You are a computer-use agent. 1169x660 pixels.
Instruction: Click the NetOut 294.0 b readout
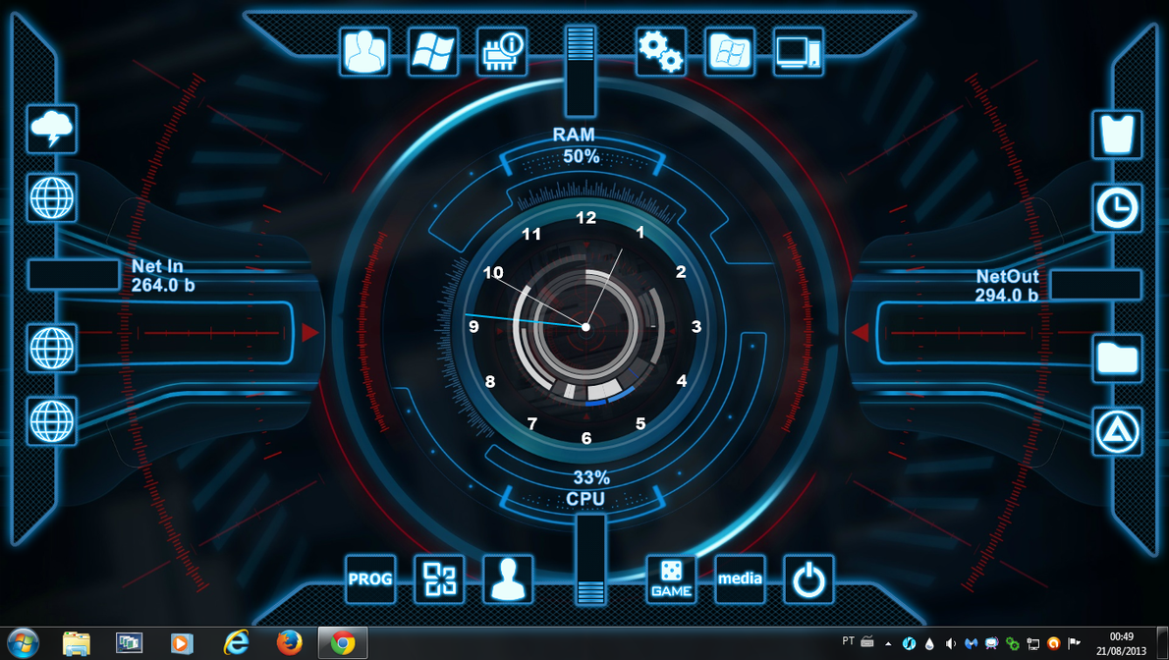[x=1007, y=286]
